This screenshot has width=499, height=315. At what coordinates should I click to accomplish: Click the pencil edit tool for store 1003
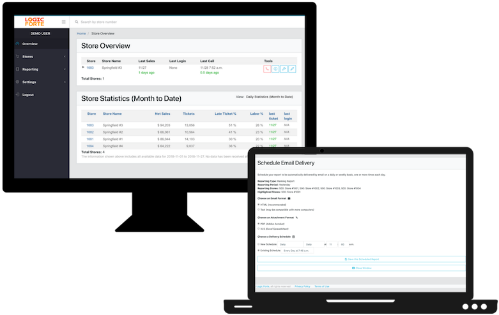pyautogui.click(x=292, y=69)
